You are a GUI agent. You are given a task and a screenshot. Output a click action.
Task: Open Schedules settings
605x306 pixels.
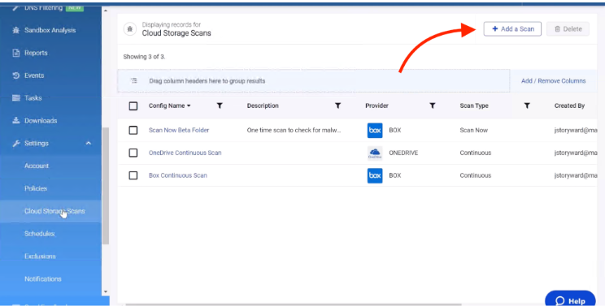pos(39,234)
